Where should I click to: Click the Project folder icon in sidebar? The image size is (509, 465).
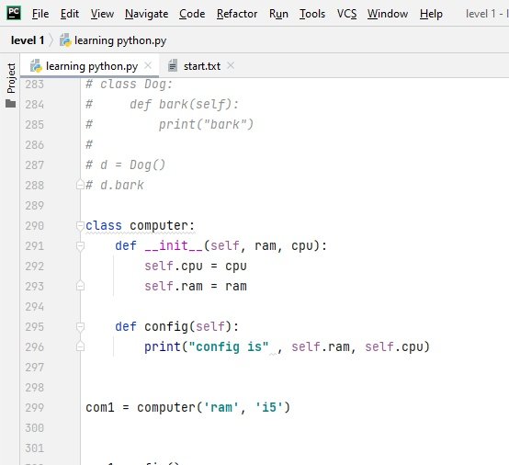coord(11,104)
